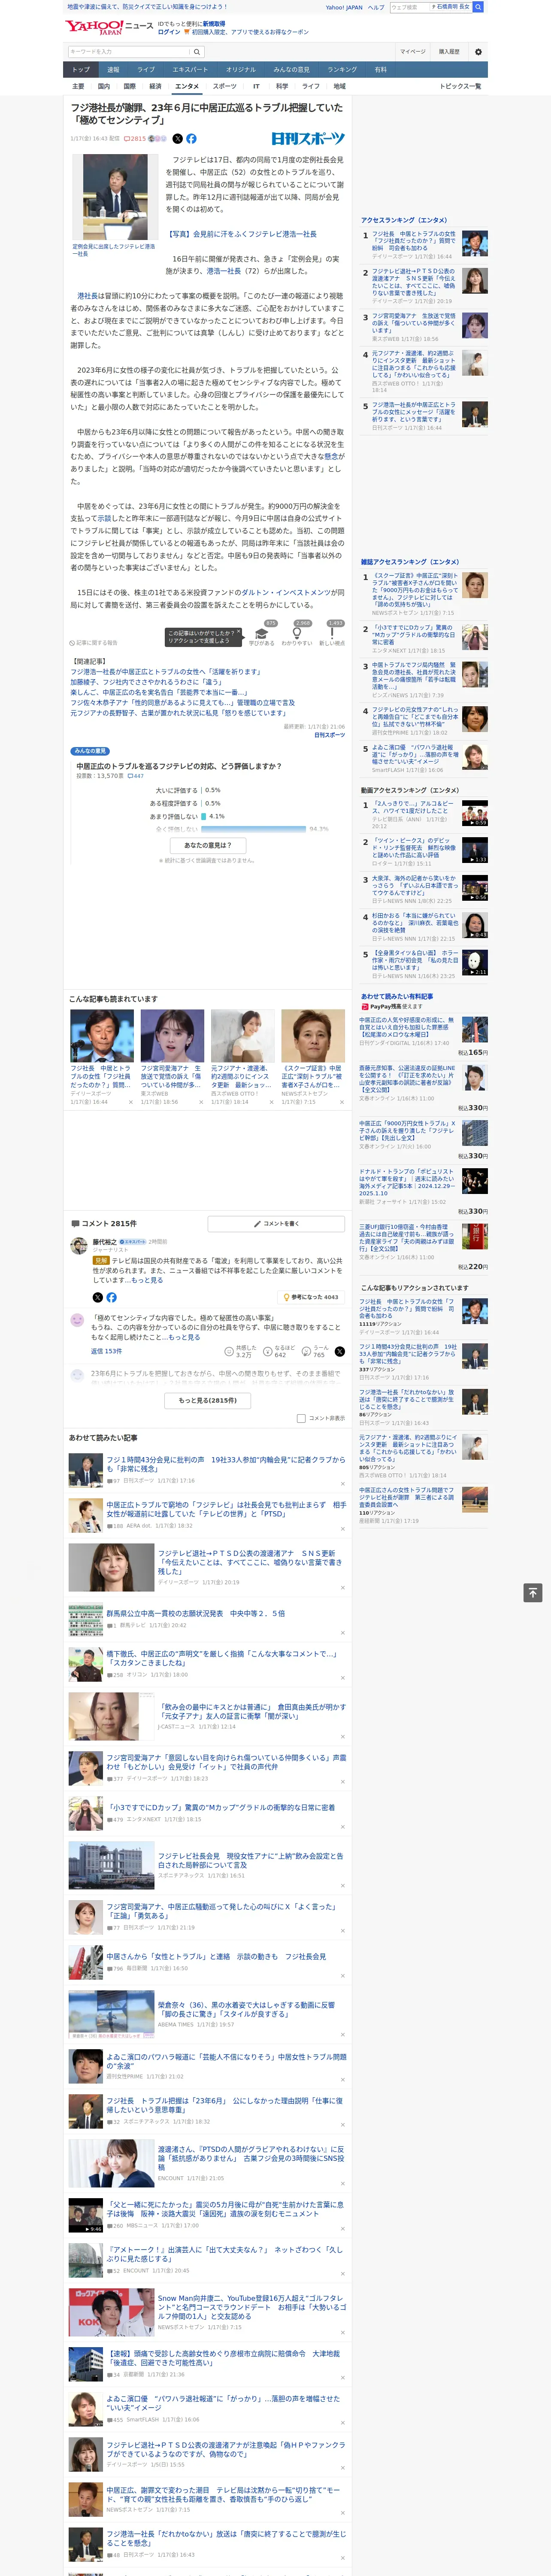Click the 購入履歴 link
Screen dimensions: 551x2576
point(449,52)
